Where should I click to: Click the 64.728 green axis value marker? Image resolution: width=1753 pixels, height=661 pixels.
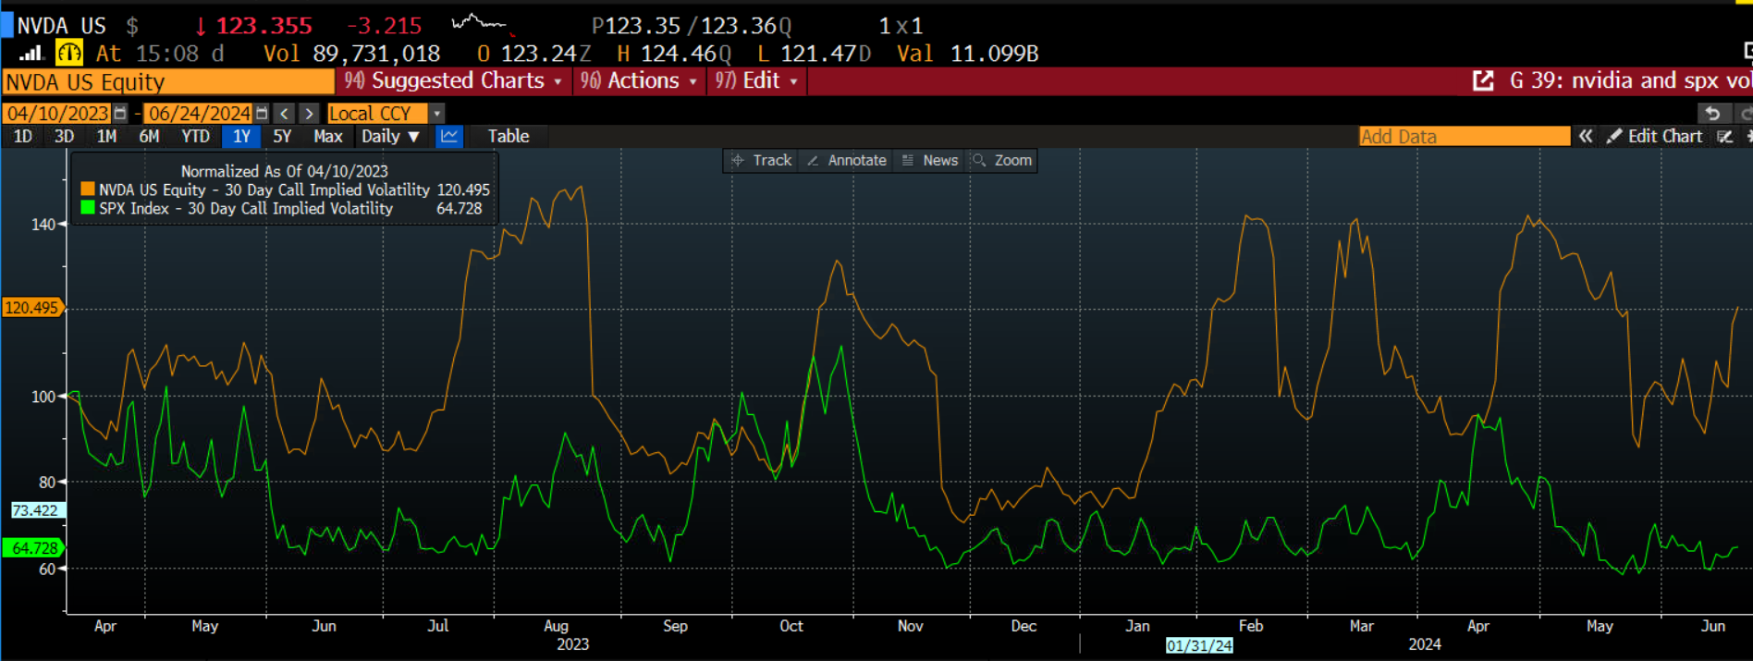[x=33, y=548]
